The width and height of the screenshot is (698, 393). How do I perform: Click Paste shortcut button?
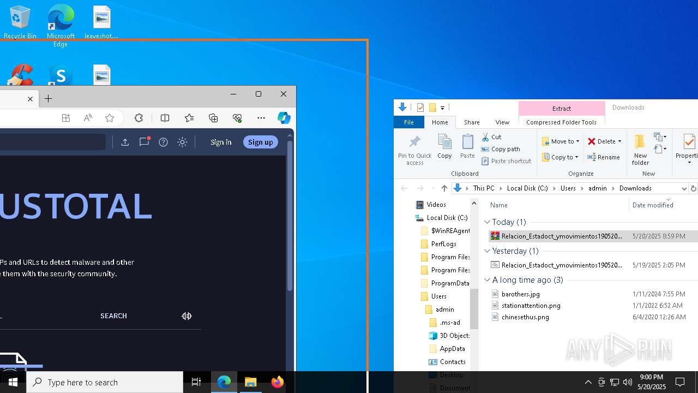click(x=506, y=161)
